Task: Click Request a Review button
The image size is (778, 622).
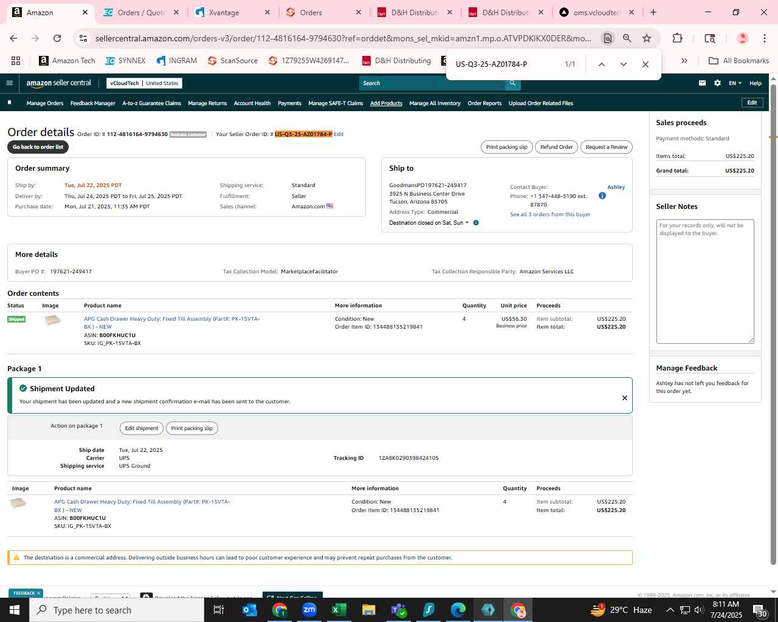Action: point(607,147)
